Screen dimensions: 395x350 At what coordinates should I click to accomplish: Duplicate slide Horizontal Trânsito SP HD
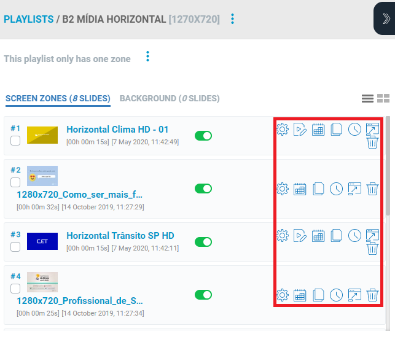[336, 236]
